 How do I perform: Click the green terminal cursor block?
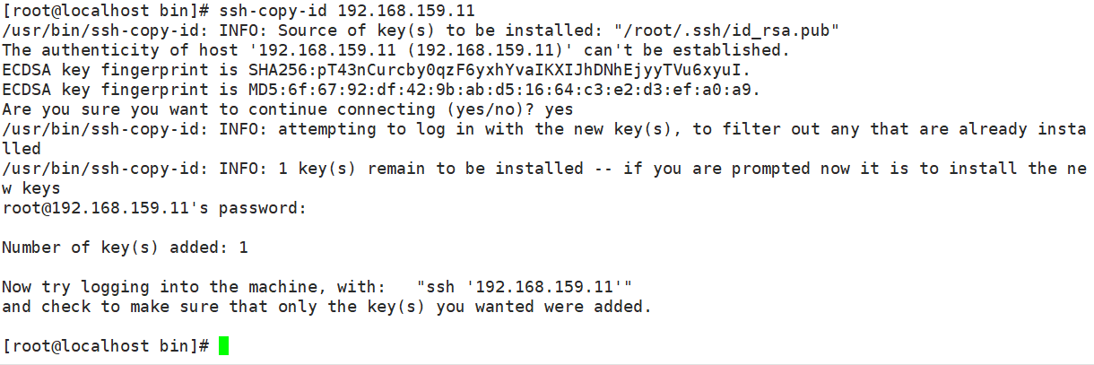click(x=223, y=346)
